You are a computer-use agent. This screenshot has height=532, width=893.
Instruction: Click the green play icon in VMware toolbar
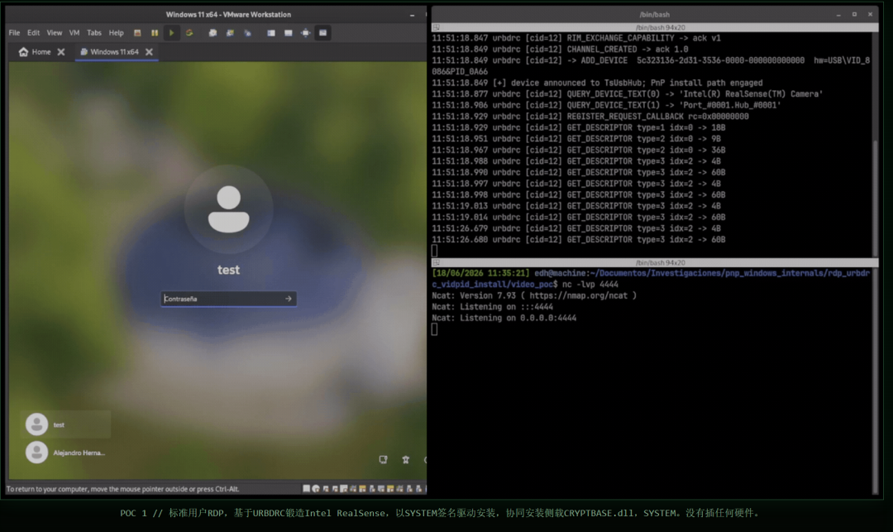click(171, 33)
